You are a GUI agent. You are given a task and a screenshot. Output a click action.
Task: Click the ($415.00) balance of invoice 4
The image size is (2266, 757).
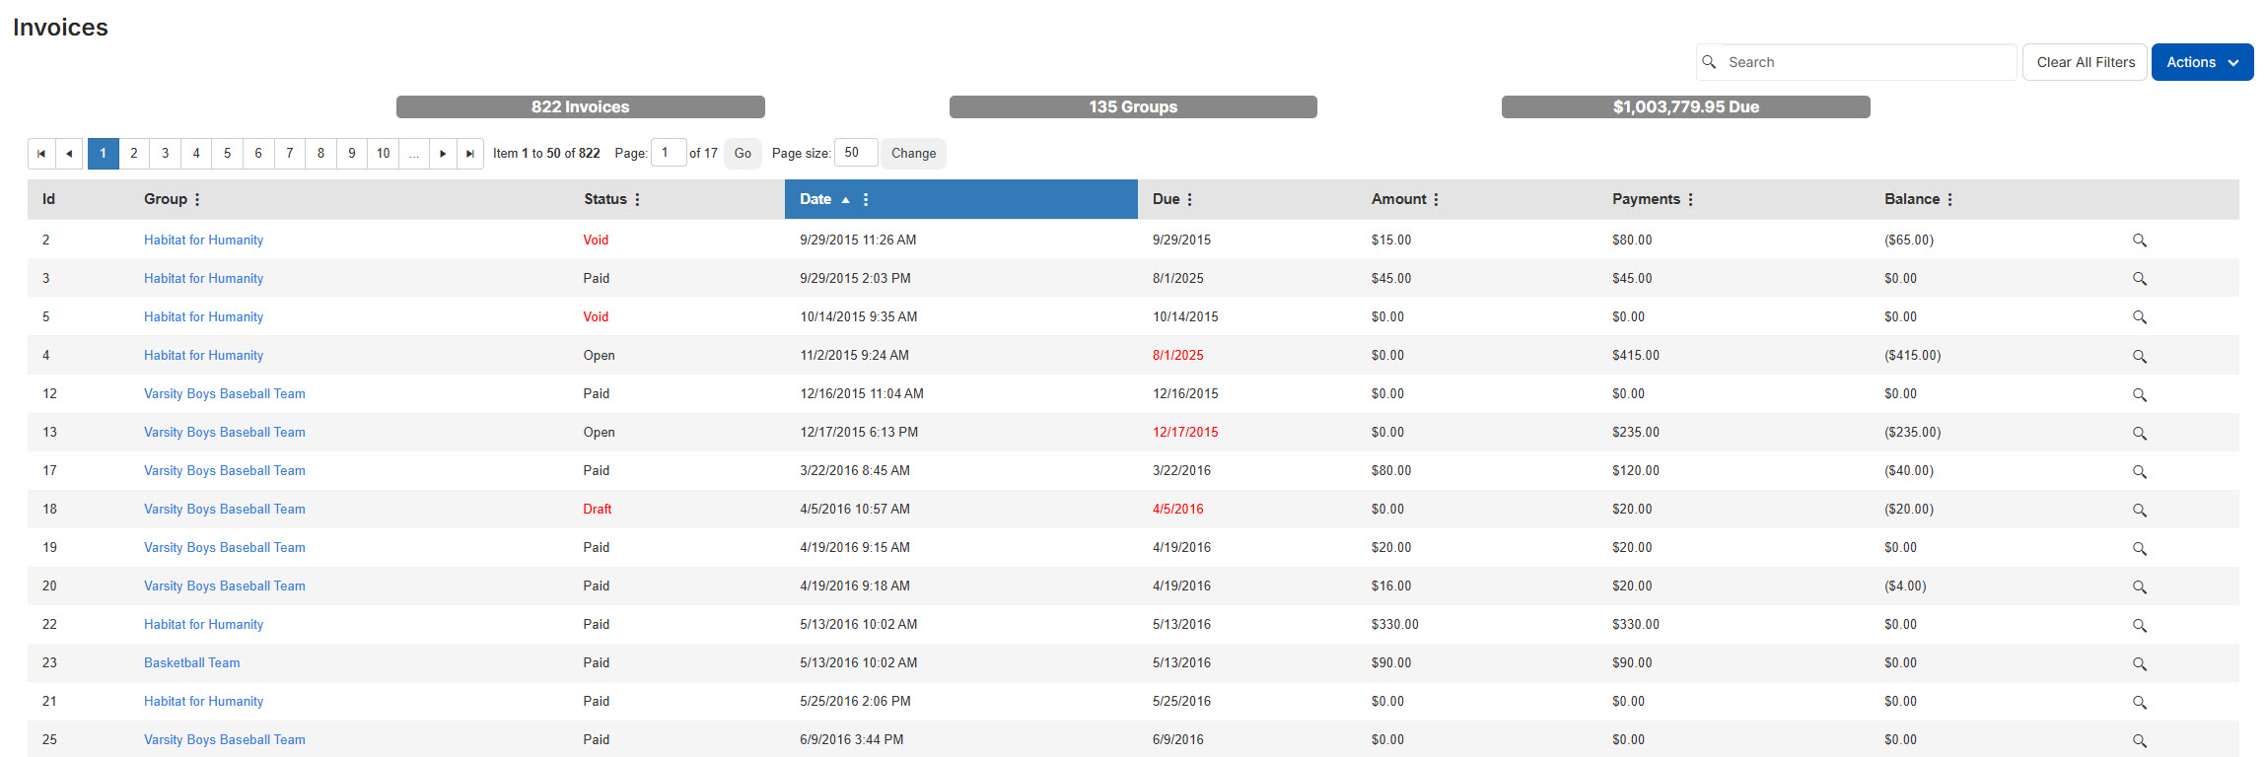click(x=1913, y=356)
